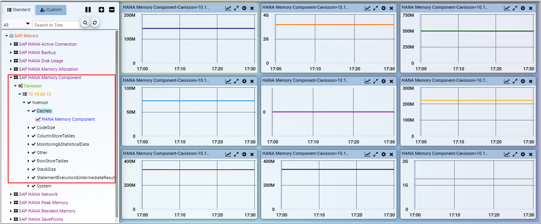Open chart type icon on orange 4G graph
541x224 pixels.
(x=367, y=8)
